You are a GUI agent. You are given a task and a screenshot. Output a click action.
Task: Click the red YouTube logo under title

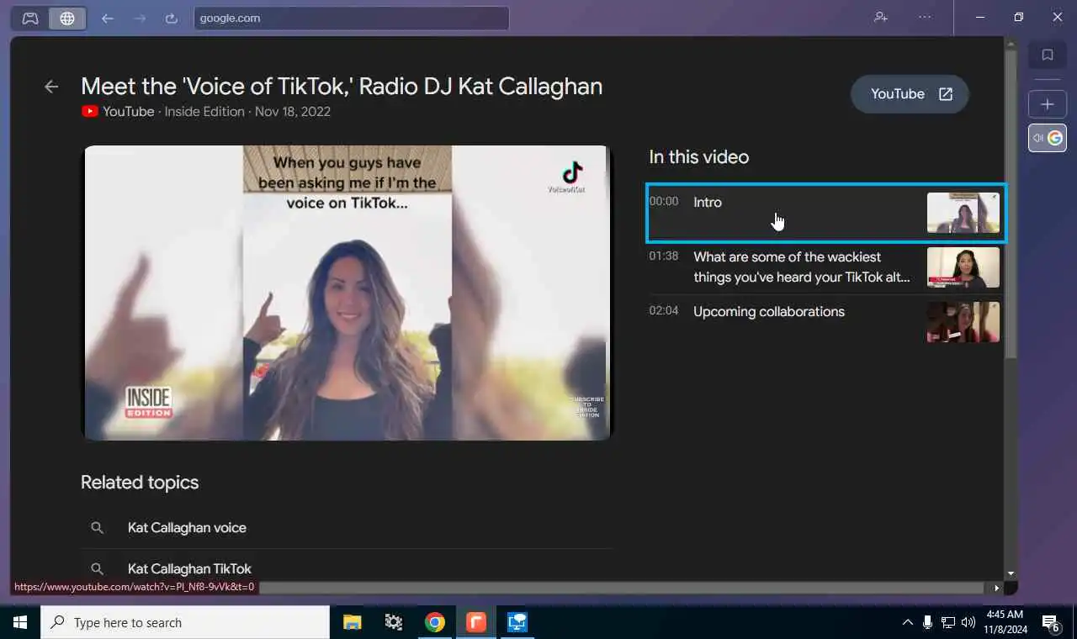[90, 111]
